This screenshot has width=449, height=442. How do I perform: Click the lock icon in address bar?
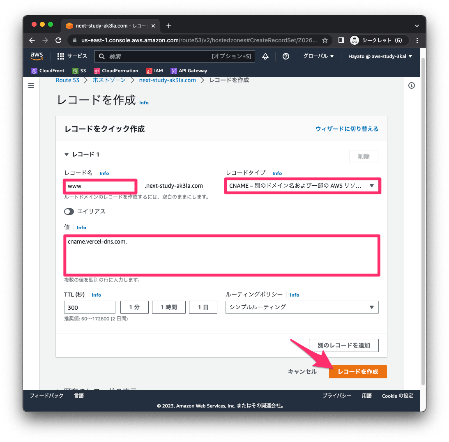click(75, 40)
